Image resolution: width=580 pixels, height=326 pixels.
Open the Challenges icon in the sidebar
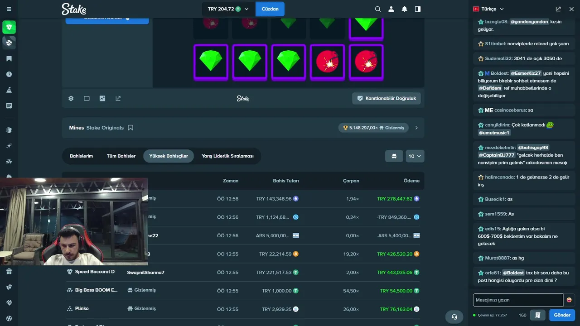(9, 90)
